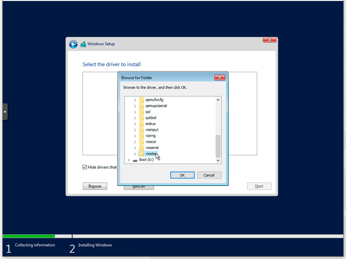Image resolution: width=346 pixels, height=259 pixels.
Task: Confirm folder selection with OK
Action: [182, 175]
